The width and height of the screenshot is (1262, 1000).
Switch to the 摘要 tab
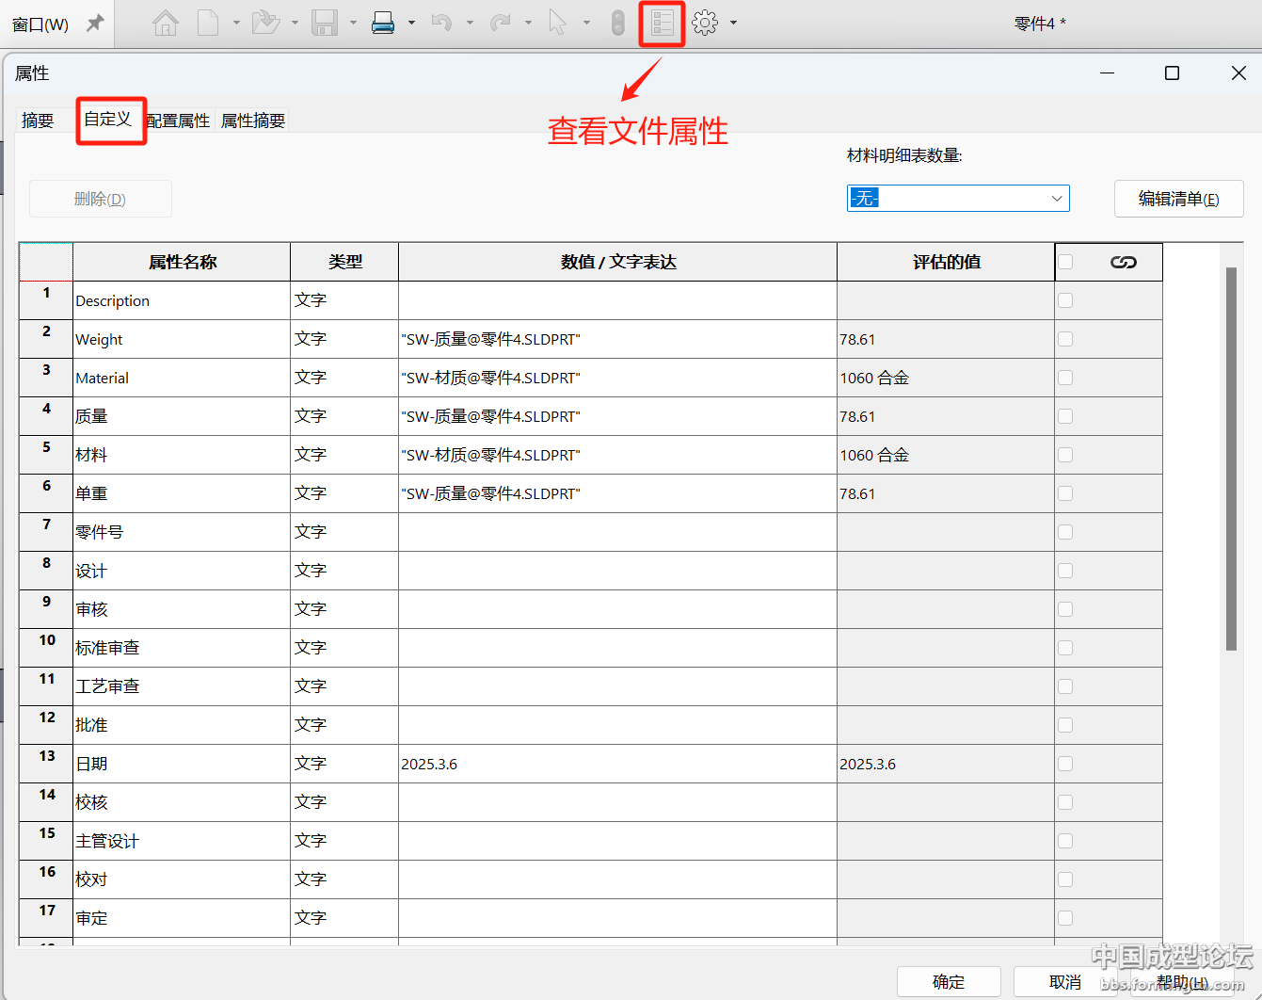pyautogui.click(x=38, y=121)
